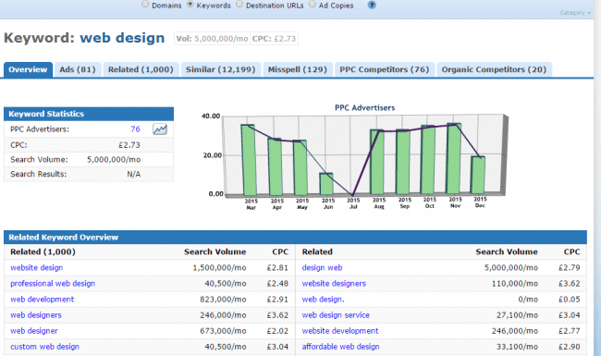Click the 'Keyword Statistics' panel header
Image resolution: width=601 pixels, height=356 pixels.
point(89,114)
